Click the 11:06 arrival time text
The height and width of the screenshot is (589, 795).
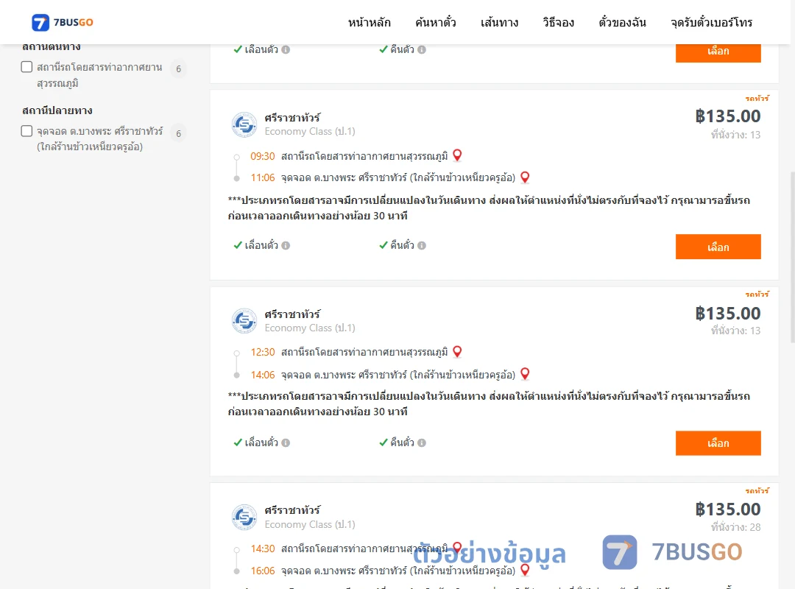[263, 177]
